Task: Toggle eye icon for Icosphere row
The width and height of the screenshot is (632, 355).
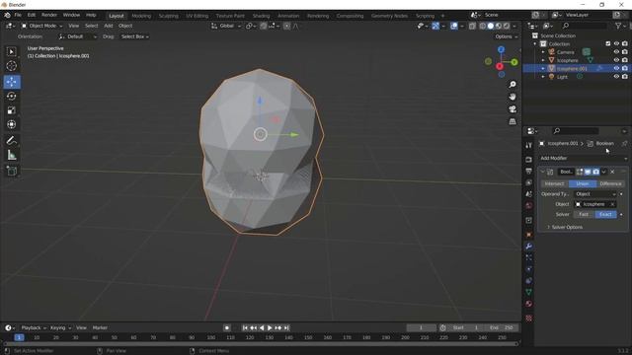Action: [x=616, y=60]
